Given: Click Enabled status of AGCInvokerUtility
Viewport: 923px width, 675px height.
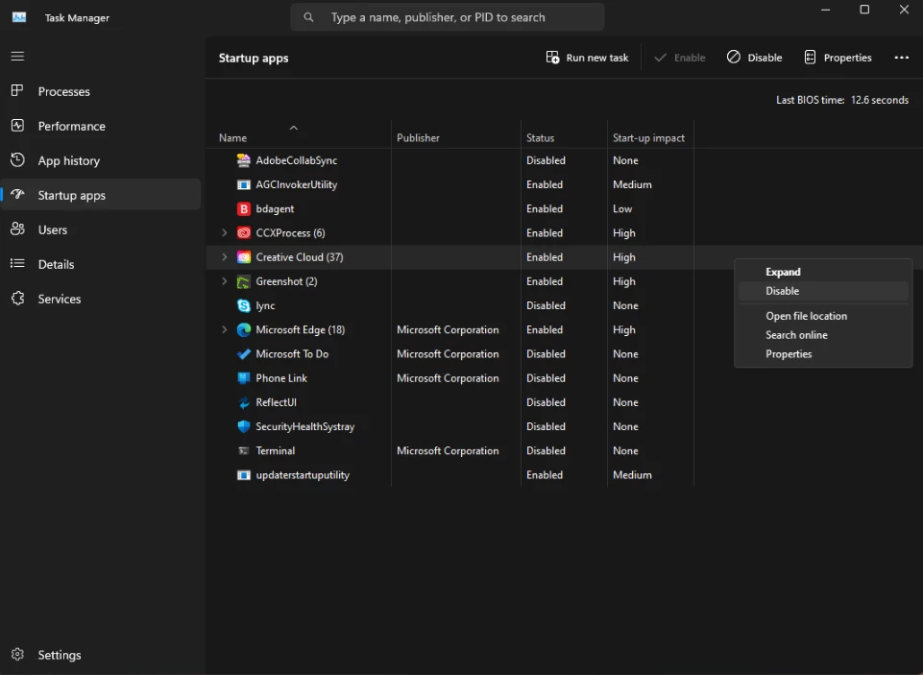Looking at the screenshot, I should pyautogui.click(x=545, y=184).
